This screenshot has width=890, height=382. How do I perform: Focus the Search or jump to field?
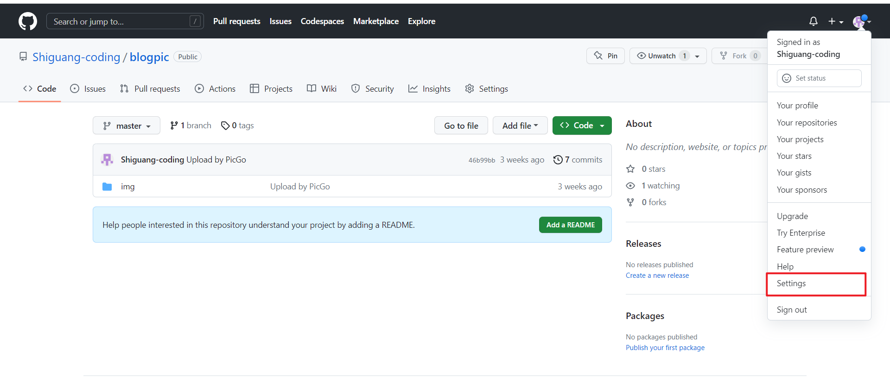pos(125,21)
